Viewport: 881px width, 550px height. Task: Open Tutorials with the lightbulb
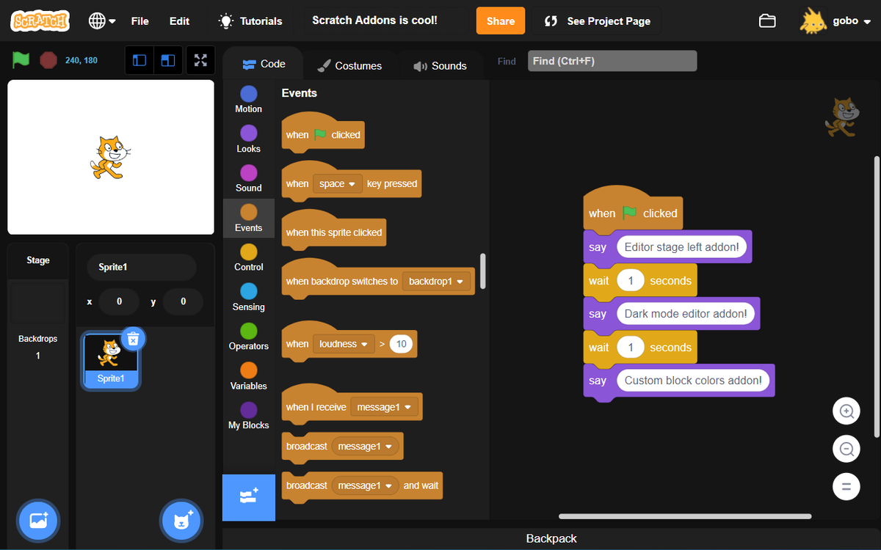(250, 21)
